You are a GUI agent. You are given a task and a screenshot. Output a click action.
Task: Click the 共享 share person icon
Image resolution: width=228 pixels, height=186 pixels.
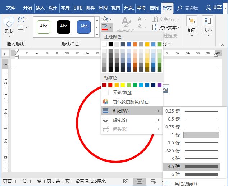click(209, 8)
